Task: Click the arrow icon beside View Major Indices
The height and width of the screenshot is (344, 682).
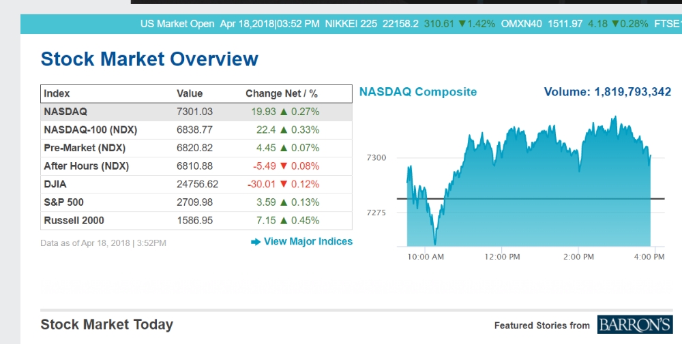Action: tap(256, 242)
